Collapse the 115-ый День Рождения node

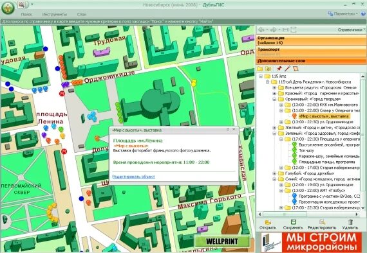click(268, 82)
